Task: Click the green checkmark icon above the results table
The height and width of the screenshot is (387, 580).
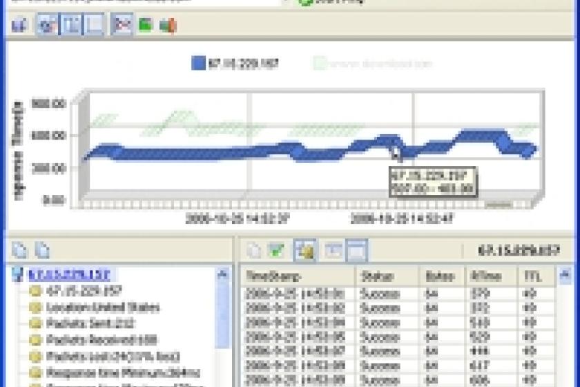Action: click(x=276, y=250)
